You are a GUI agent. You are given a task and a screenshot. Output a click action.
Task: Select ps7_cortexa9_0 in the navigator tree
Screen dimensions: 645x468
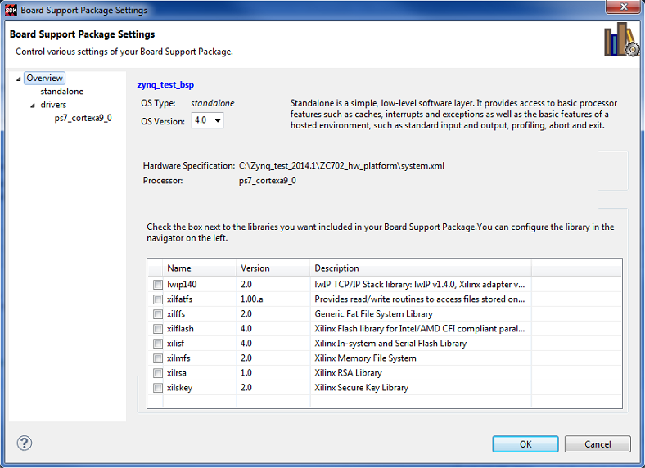point(83,118)
